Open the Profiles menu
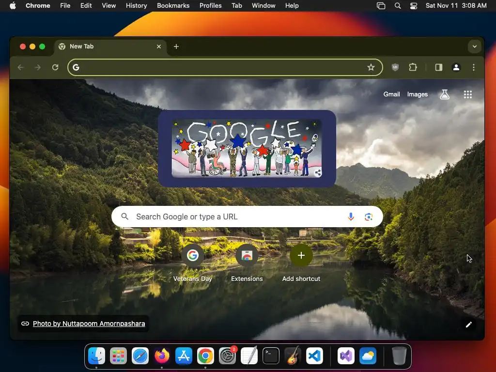The width and height of the screenshot is (496, 372). (210, 6)
